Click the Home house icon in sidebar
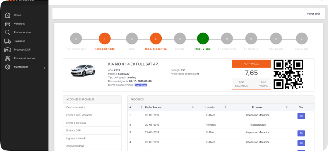328x151 pixels. tap(8, 15)
